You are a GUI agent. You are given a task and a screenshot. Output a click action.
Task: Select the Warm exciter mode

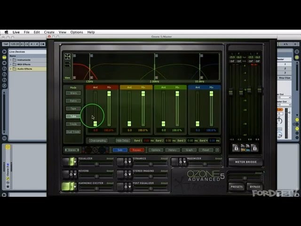pyautogui.click(x=73, y=93)
